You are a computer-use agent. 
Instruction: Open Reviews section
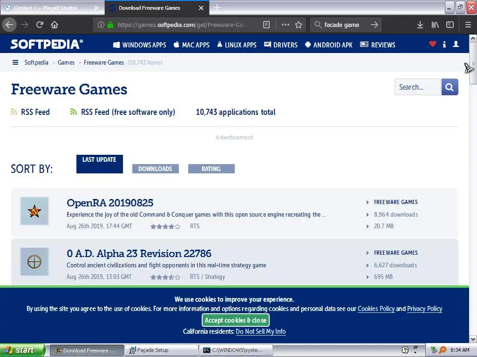(x=377, y=45)
